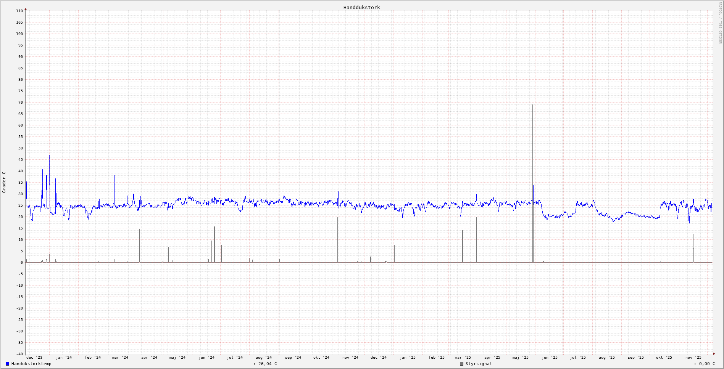724x369 pixels.
Task: Click the blue Handukstorktemp legend swatch
Action: click(7, 364)
